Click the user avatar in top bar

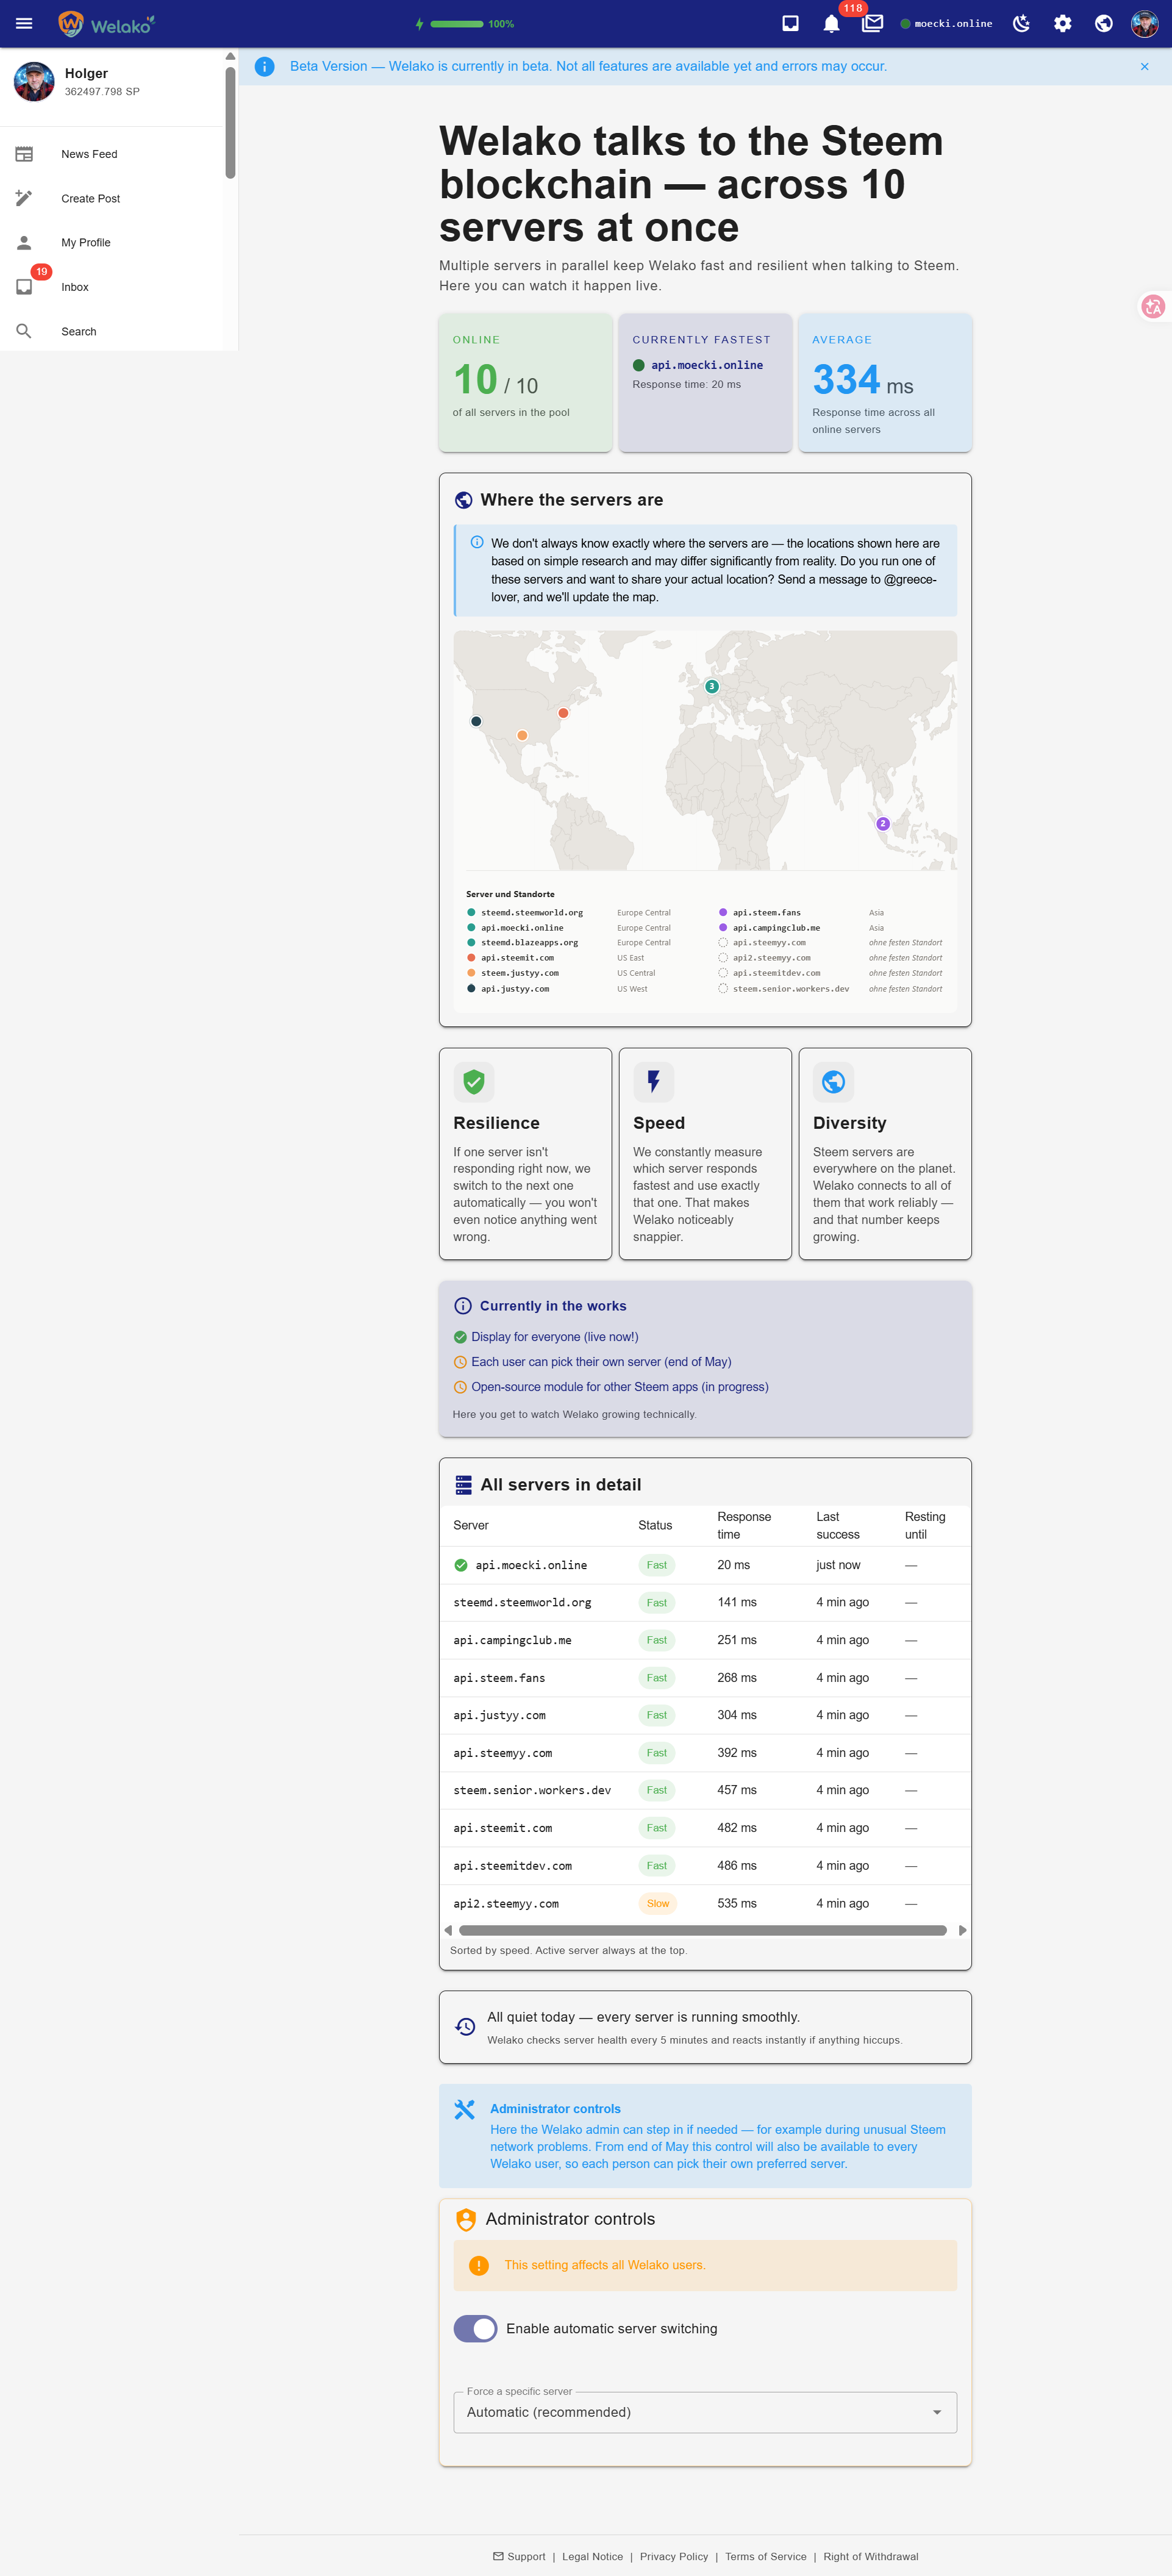click(x=1144, y=23)
